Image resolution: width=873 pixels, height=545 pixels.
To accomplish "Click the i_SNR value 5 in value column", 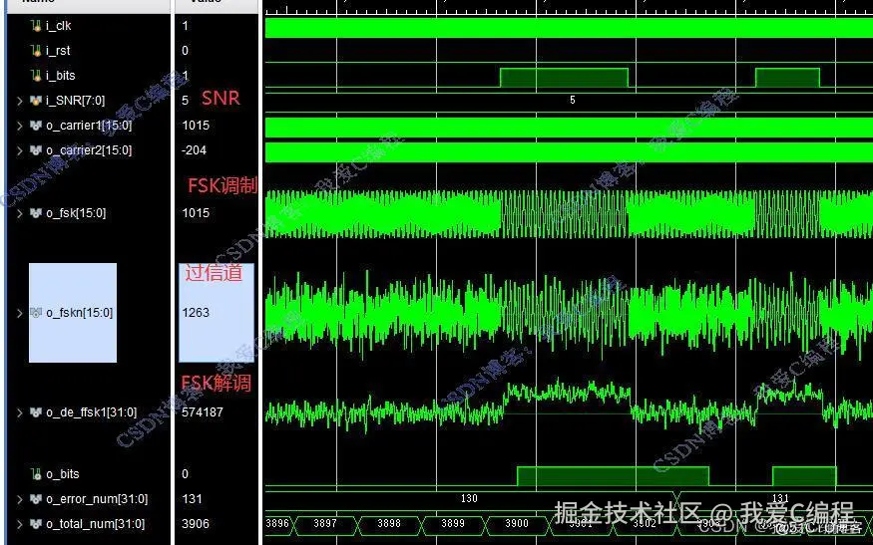I will click(x=186, y=101).
